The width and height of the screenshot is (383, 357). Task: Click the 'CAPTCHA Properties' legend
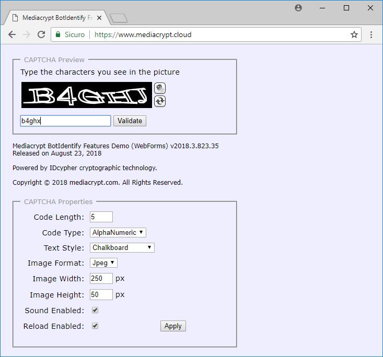click(58, 201)
